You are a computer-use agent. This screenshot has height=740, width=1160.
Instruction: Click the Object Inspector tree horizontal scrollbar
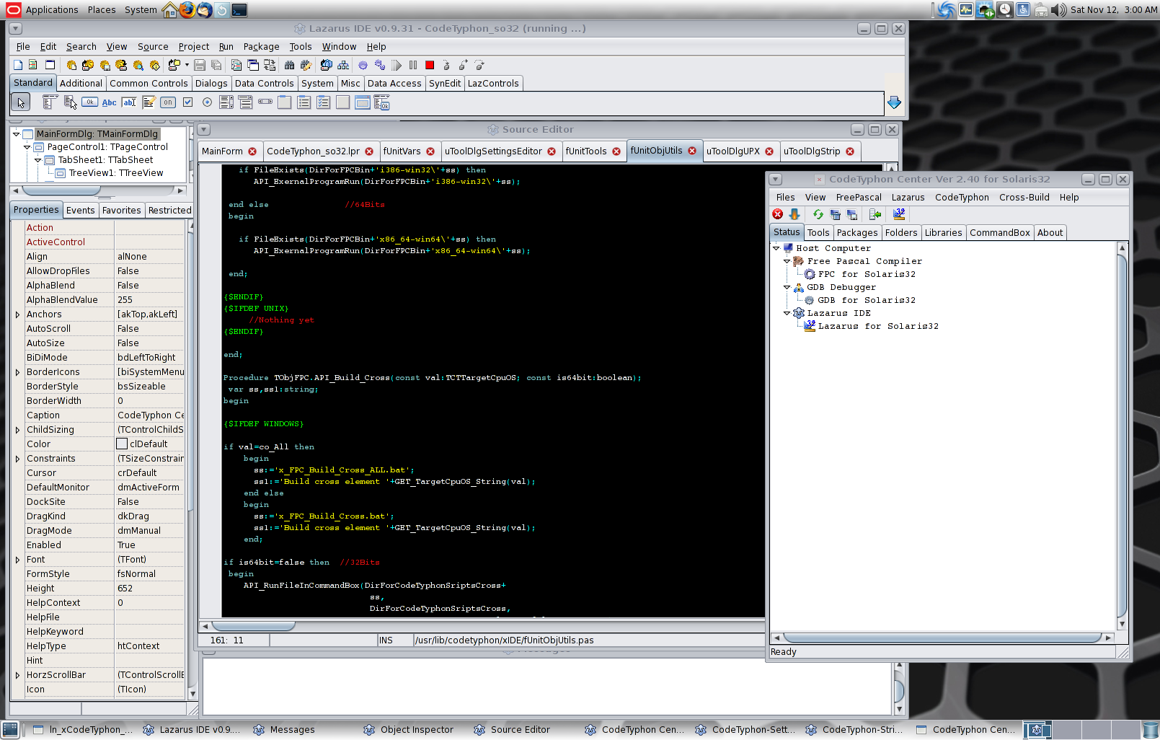[x=61, y=190]
